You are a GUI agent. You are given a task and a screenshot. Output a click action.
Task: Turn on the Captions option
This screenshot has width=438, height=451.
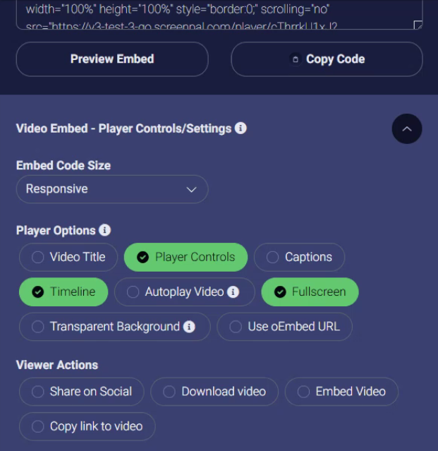[x=299, y=257]
